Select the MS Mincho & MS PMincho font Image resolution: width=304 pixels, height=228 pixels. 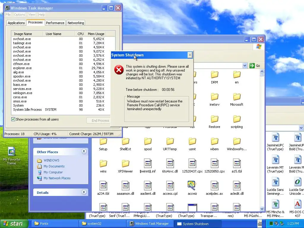click(275, 209)
